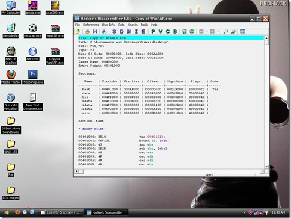Click the S toolbar button

[x=114, y=31]
